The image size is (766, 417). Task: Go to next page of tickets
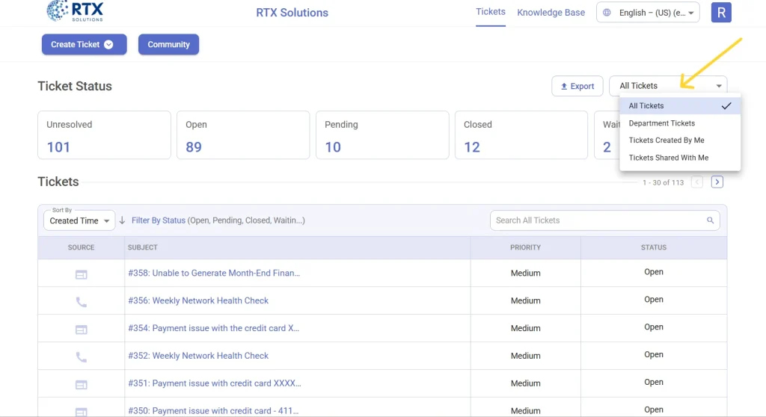[717, 182]
